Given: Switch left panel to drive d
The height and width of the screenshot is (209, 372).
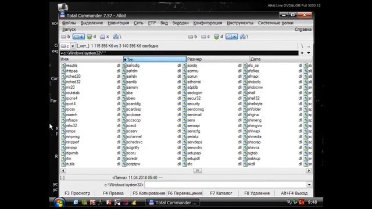Looking at the screenshot, I should point(91,37).
